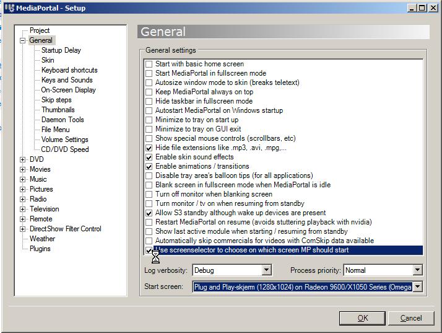Image resolution: width=442 pixels, height=333 pixels.
Task: Open Keyboard shortcuts settings
Action: pyautogui.click(x=69, y=70)
